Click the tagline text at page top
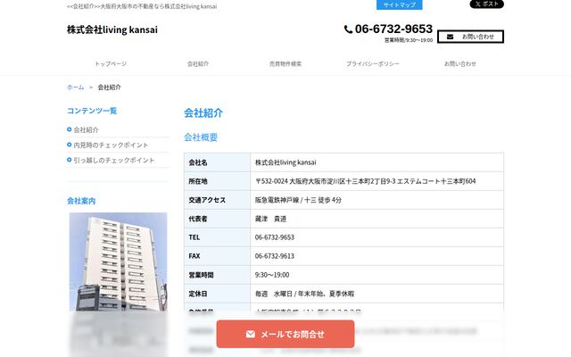This screenshot has height=357, width=571. tap(142, 6)
